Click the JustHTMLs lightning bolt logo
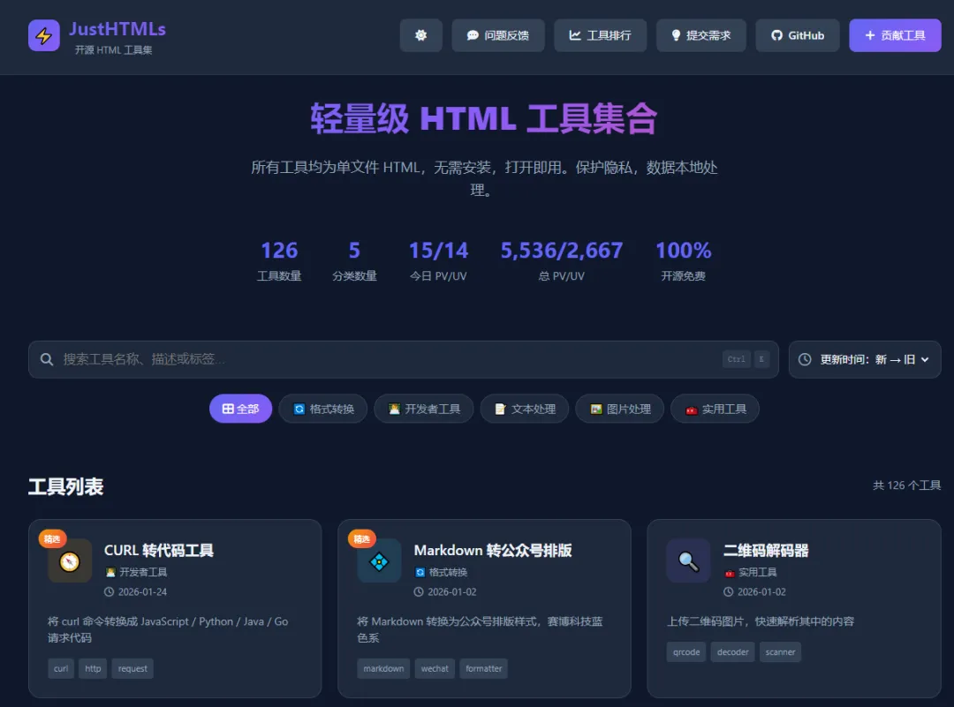Viewport: 954px width, 707px height. coord(44,35)
